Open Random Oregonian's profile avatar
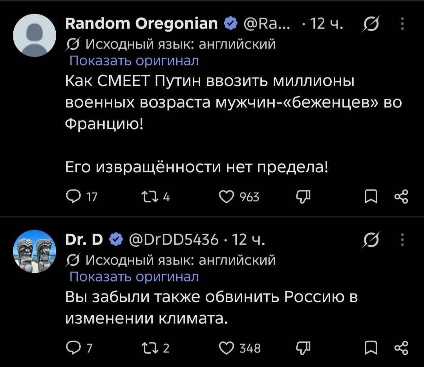 click(35, 35)
